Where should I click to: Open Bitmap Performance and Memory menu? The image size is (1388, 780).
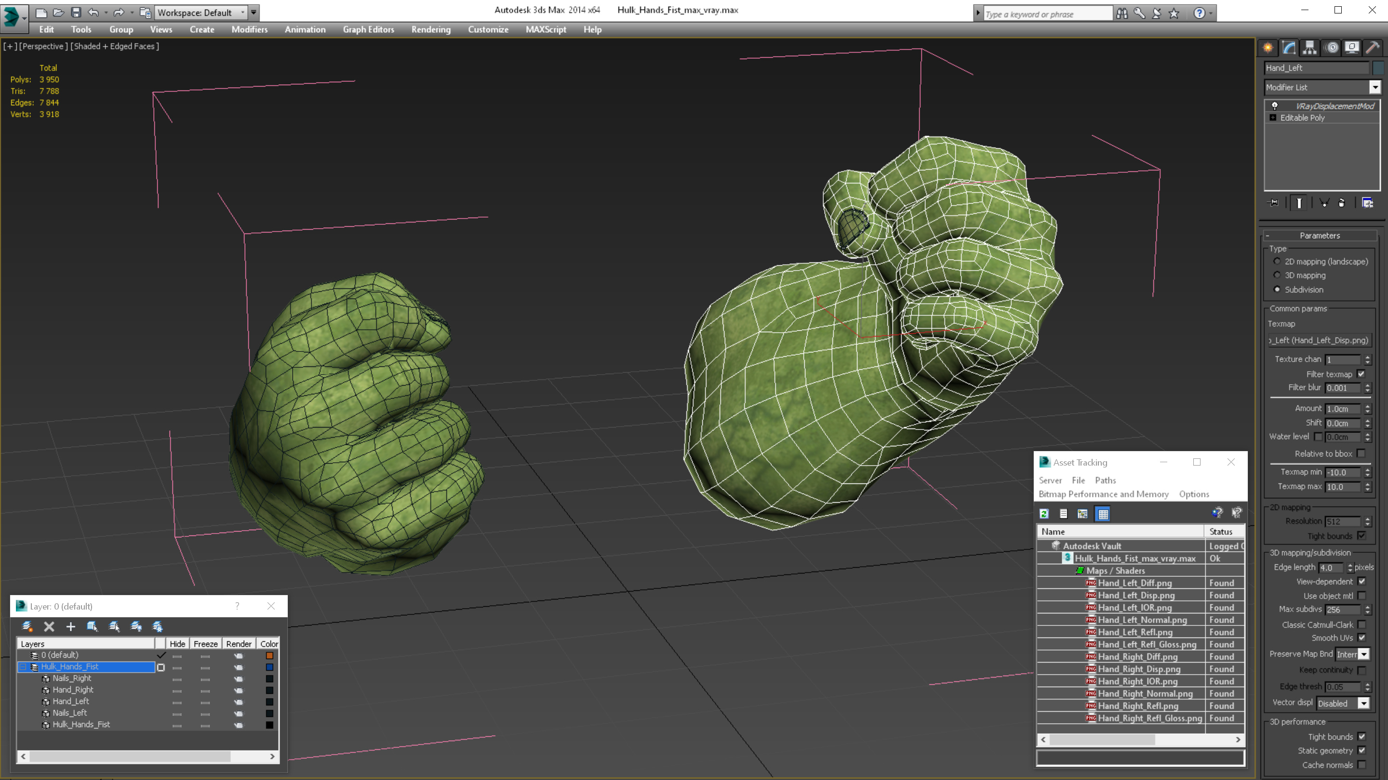[x=1104, y=494]
